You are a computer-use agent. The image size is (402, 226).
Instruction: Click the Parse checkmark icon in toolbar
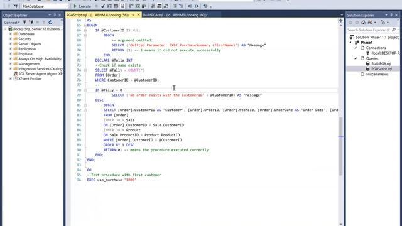tap(103, 6)
